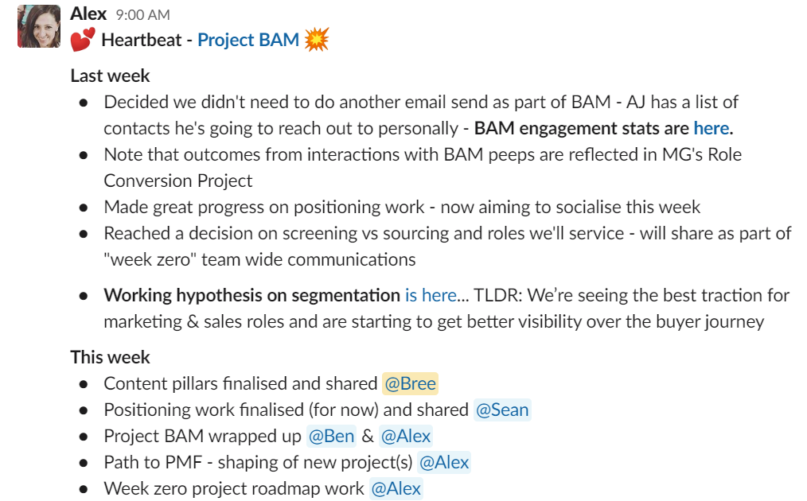Click the explosion emoji after Project BAM
The width and height of the screenshot is (807, 501).
point(317,40)
